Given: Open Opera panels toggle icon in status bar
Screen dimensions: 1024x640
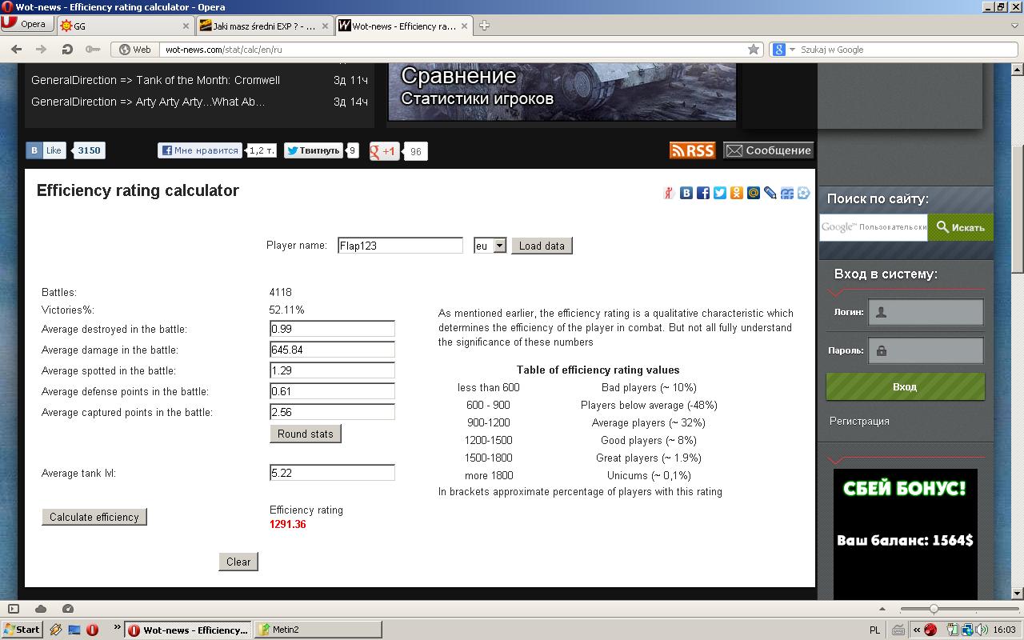Looking at the screenshot, I should pos(14,609).
